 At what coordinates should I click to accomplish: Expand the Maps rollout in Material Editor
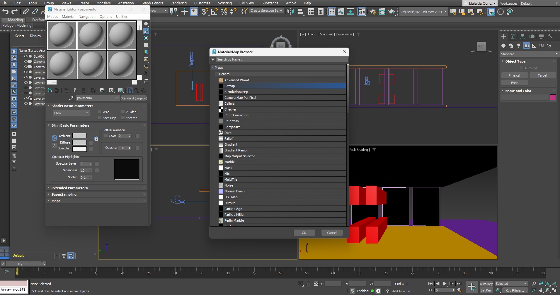[56, 201]
